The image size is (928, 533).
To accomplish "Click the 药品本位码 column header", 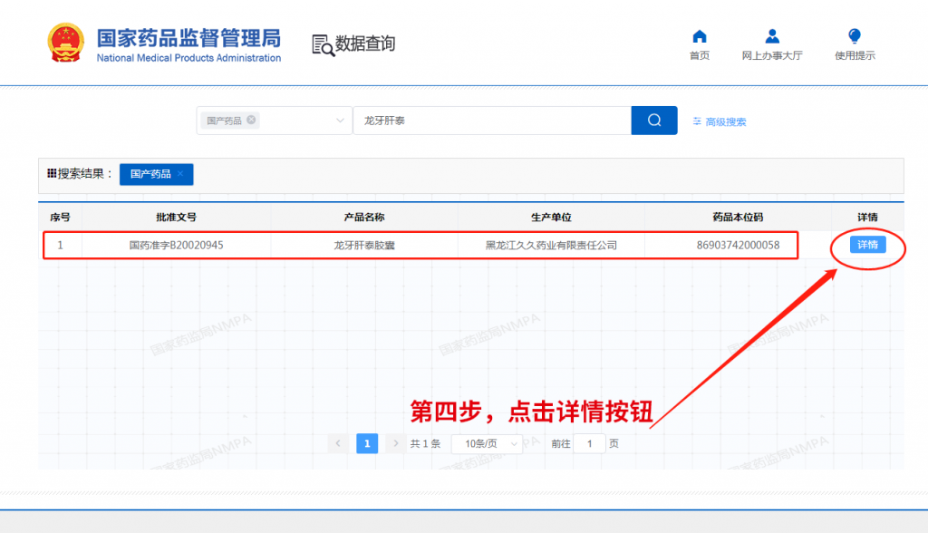I will pyautogui.click(x=738, y=218).
